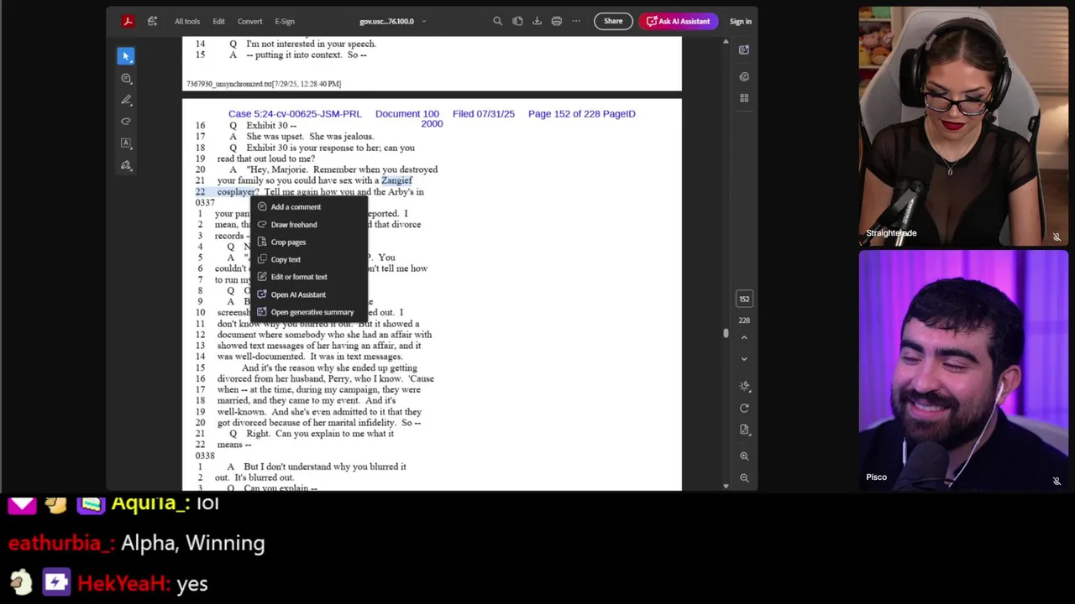The image size is (1075, 604).
Task: Click chat username HekYeaH
Action: point(124,584)
